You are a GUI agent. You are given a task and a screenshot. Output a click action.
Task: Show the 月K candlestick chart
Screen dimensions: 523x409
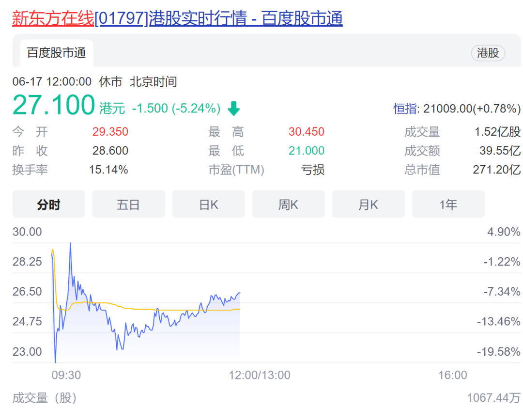click(x=368, y=204)
